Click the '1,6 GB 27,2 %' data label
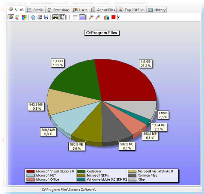Image resolution: width=204 pixels, height=194 pixels. coord(146,64)
